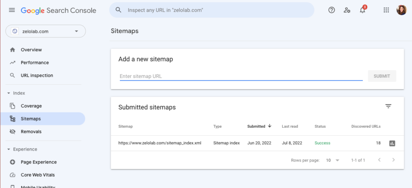Click the Add a new sitemap heading
Image resolution: width=412 pixels, height=188 pixels.
146,59
